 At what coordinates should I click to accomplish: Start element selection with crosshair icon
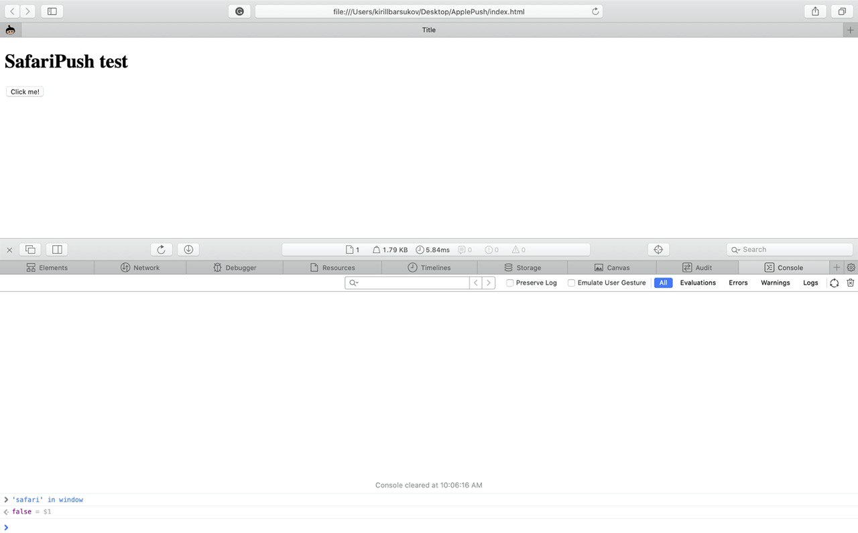point(658,250)
